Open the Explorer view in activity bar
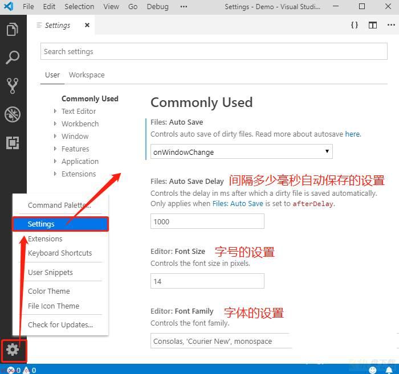The image size is (399, 374). [13, 29]
